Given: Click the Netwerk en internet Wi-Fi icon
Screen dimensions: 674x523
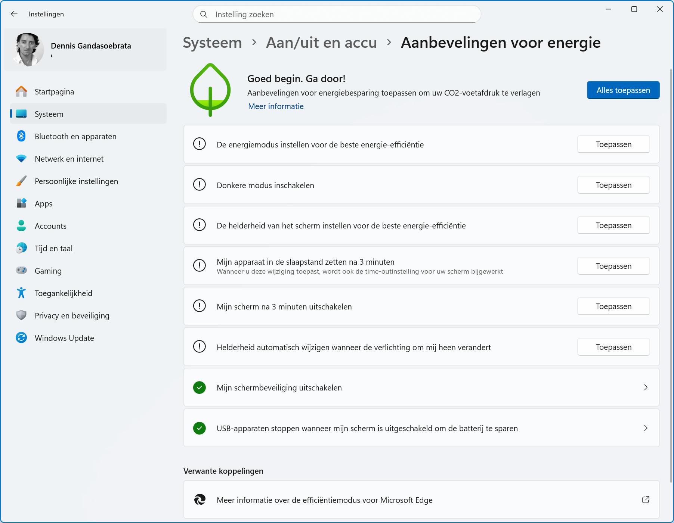Looking at the screenshot, I should (21, 159).
